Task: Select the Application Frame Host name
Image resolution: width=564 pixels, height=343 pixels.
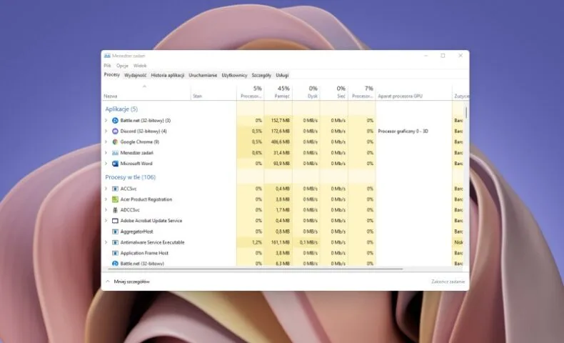Action: 144,253
